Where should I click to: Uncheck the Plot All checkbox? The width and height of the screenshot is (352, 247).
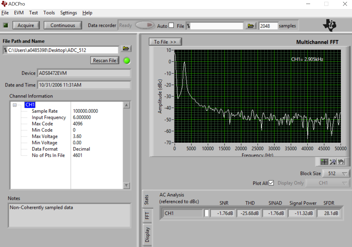click(271, 183)
